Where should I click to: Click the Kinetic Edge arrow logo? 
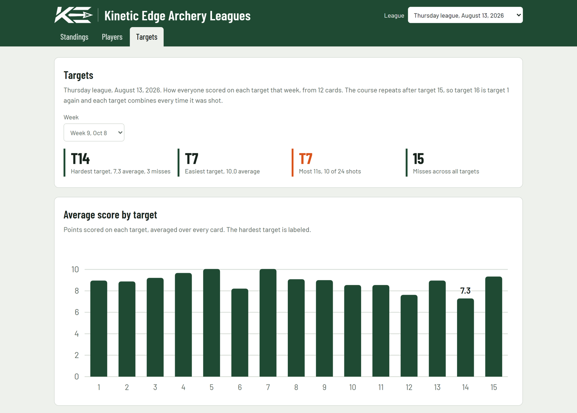73,15
